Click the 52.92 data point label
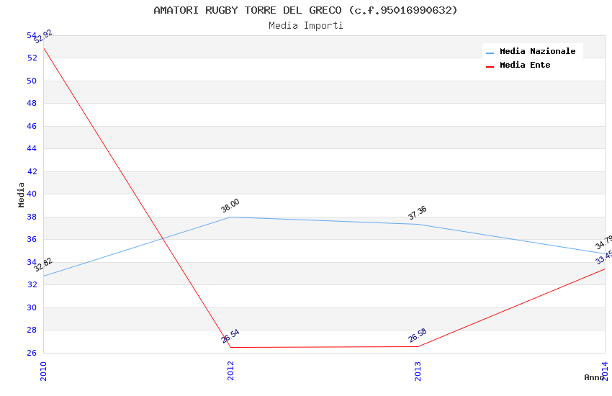The width and height of the screenshot is (612, 396). click(43, 37)
